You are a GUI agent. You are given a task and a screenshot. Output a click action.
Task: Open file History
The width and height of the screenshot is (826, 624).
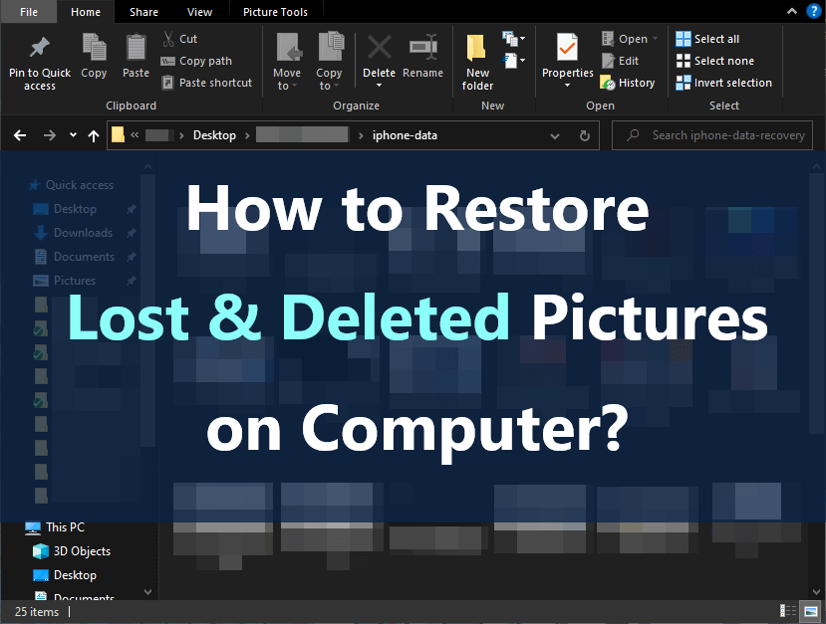point(628,83)
